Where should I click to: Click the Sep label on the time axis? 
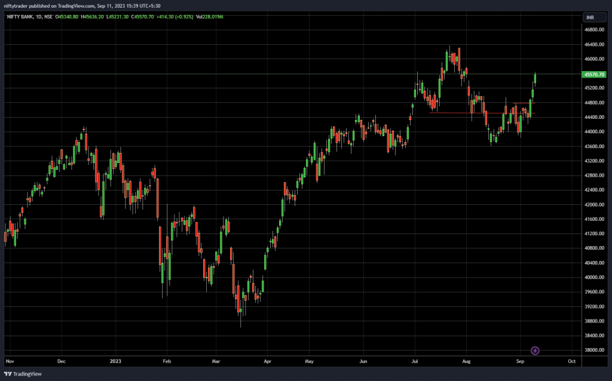coord(520,361)
